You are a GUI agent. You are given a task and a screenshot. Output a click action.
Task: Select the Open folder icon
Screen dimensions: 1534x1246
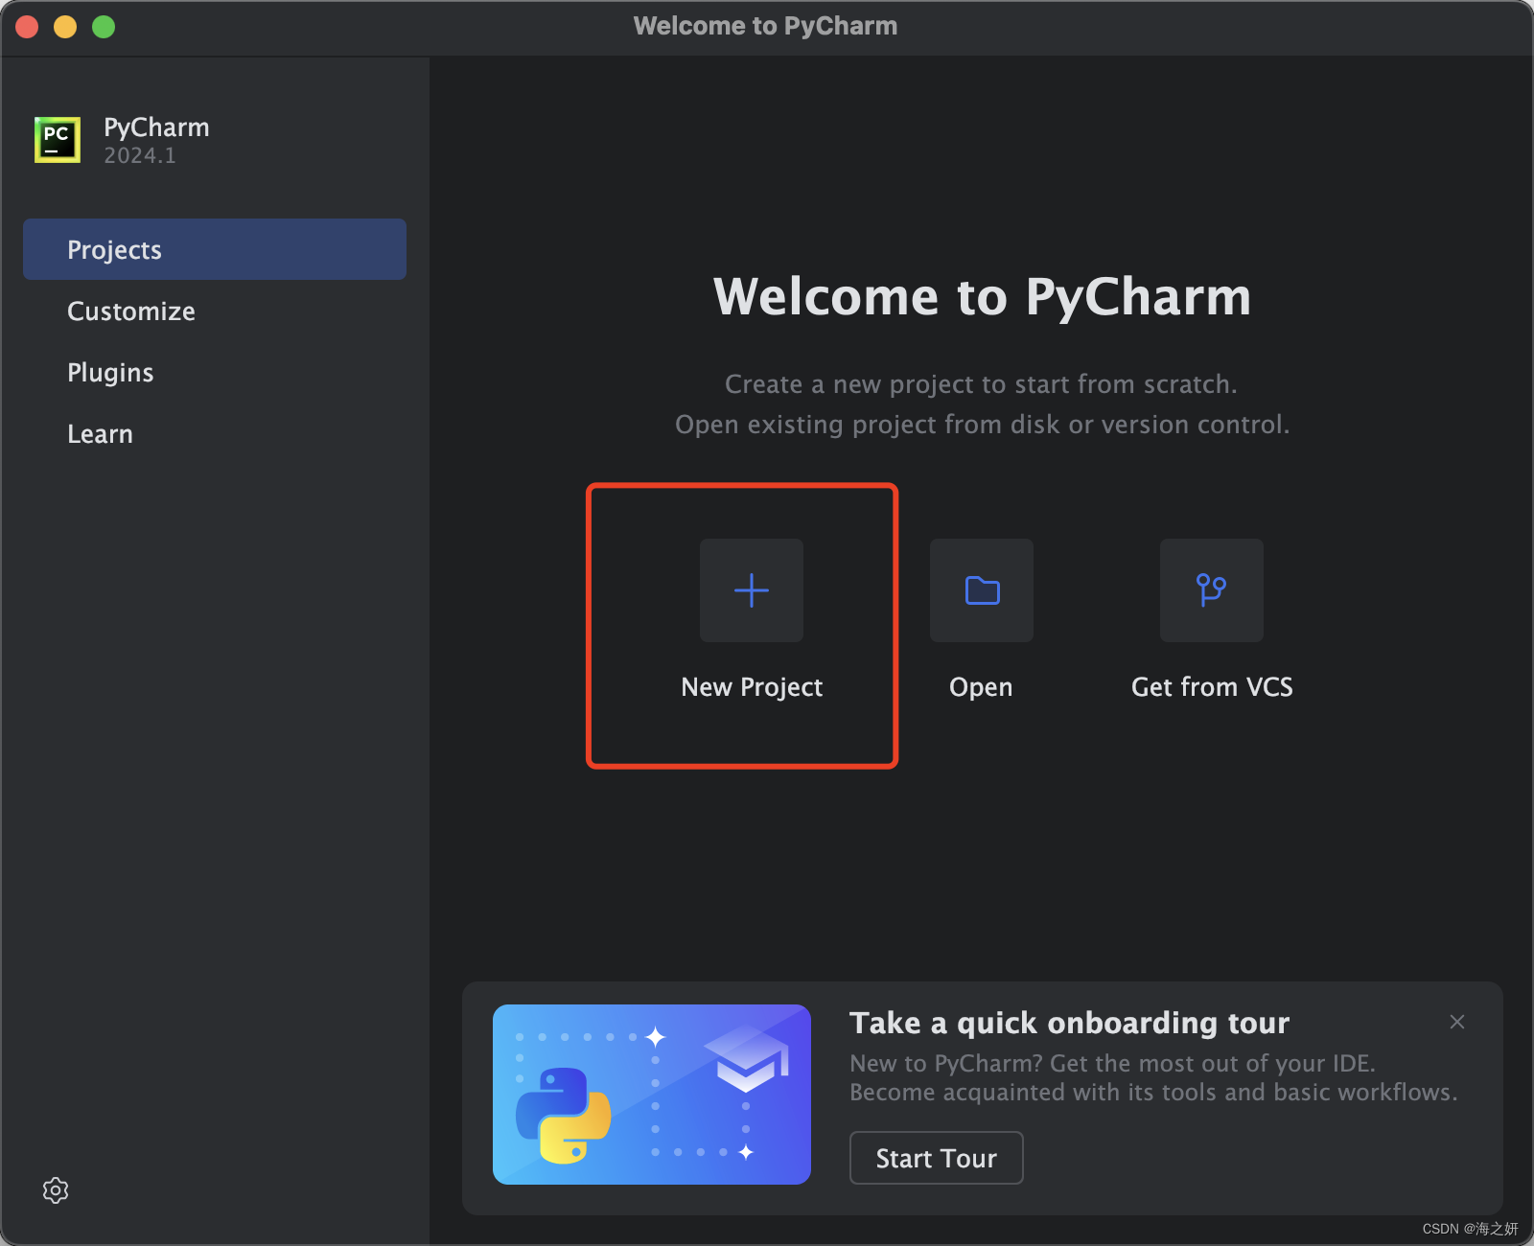[x=980, y=590]
